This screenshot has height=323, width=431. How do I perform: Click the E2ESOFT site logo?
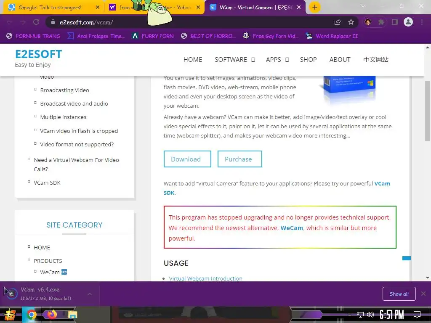click(38, 54)
